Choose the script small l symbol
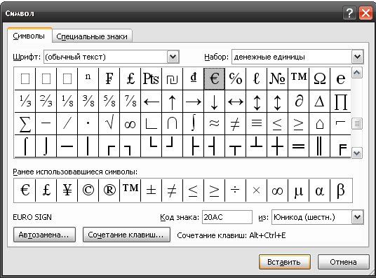The width and height of the screenshot is (376, 278). point(256,79)
